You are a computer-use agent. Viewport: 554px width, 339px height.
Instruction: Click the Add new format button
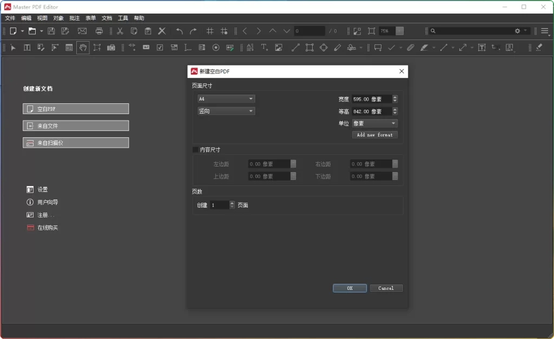[x=374, y=135]
